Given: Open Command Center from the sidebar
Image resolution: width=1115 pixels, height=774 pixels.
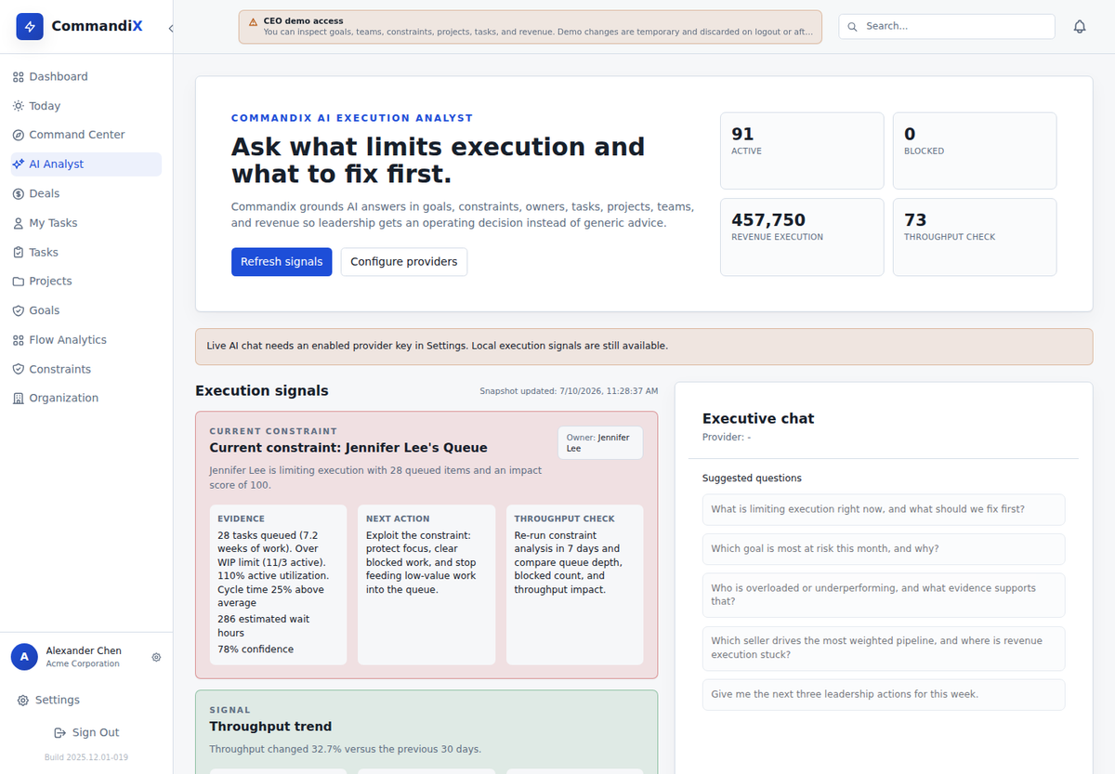Looking at the screenshot, I should [x=85, y=135].
